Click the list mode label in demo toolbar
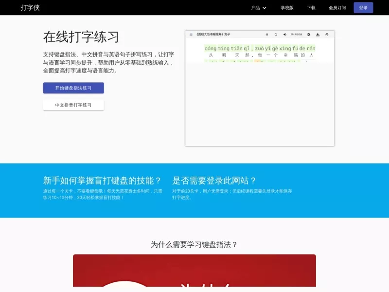389x292 pixels. (x=297, y=35)
